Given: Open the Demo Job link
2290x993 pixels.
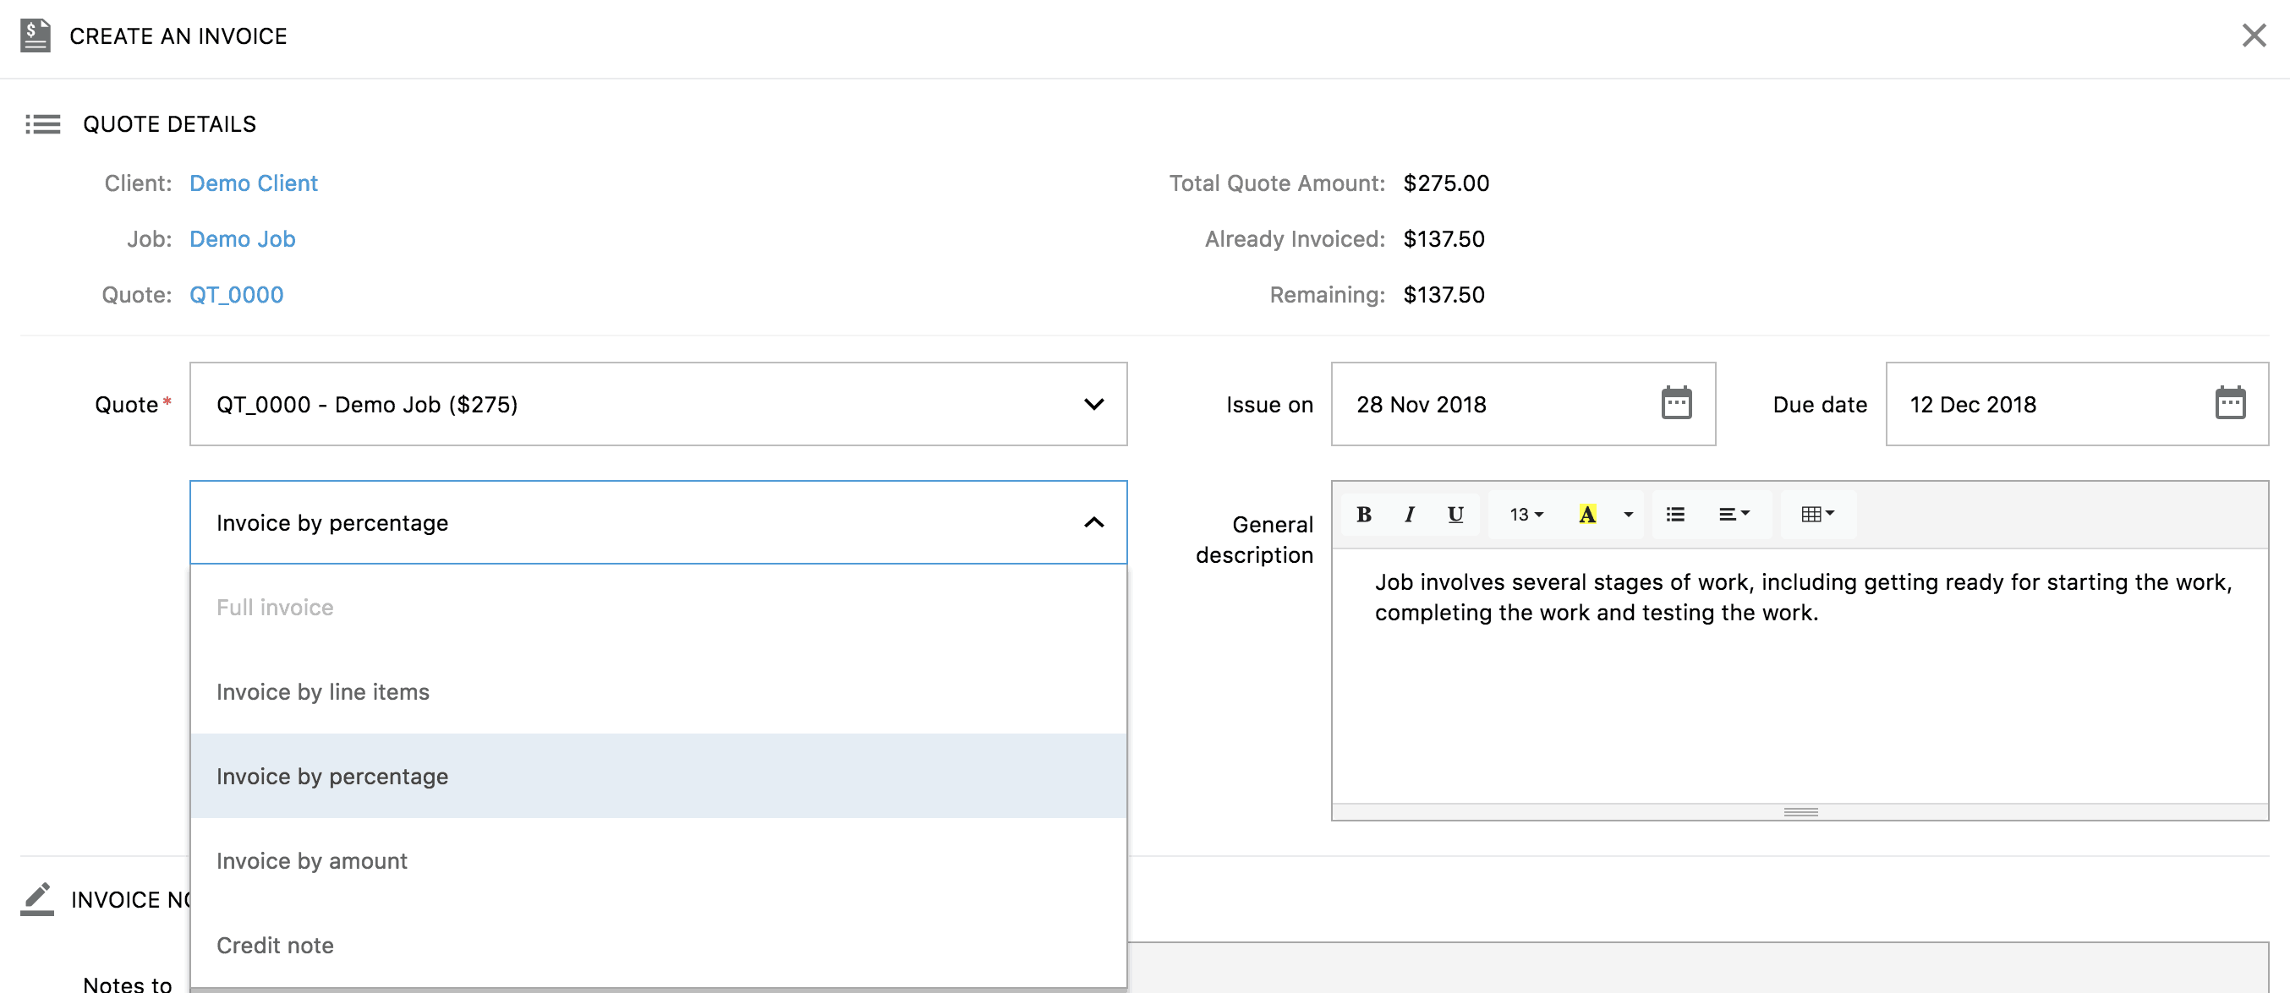Looking at the screenshot, I should coord(242,239).
